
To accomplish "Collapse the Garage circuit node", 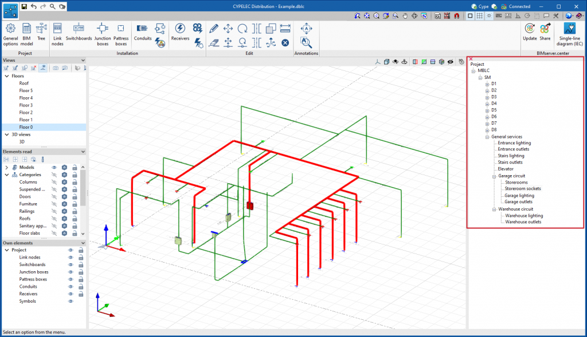I will [494, 176].
